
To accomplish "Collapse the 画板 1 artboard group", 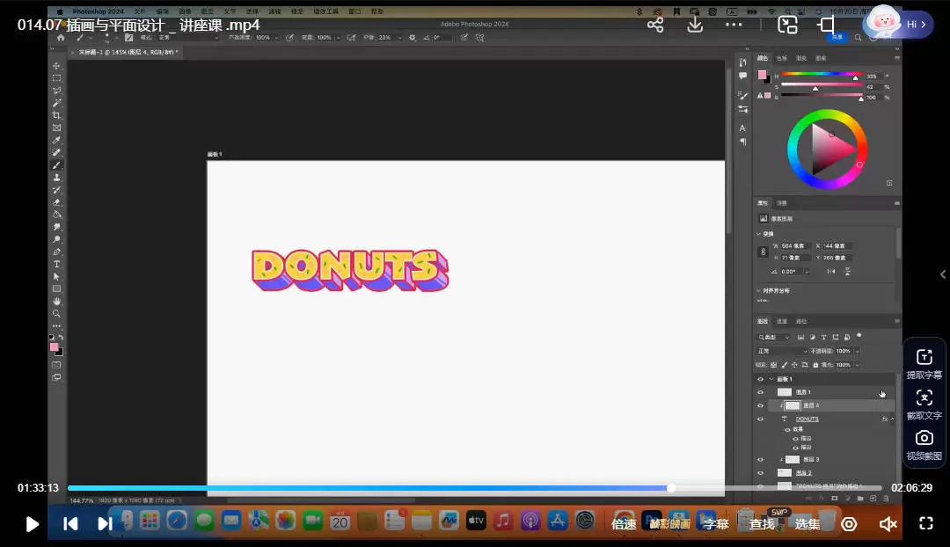I will point(771,379).
